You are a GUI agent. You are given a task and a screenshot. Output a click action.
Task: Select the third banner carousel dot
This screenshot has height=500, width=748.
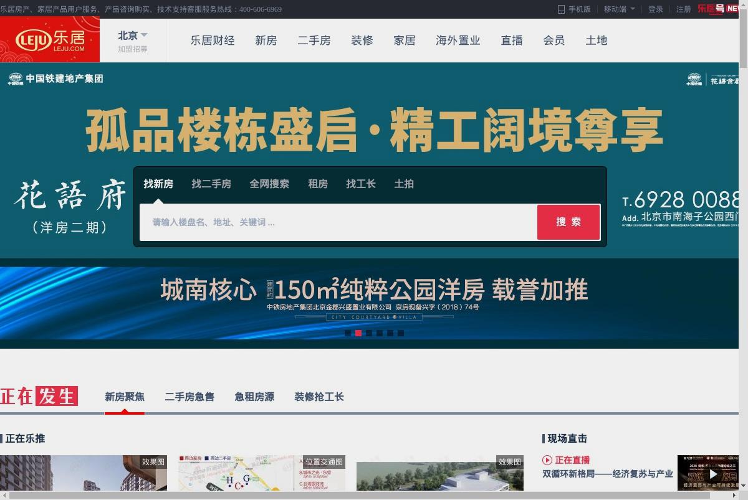click(369, 333)
